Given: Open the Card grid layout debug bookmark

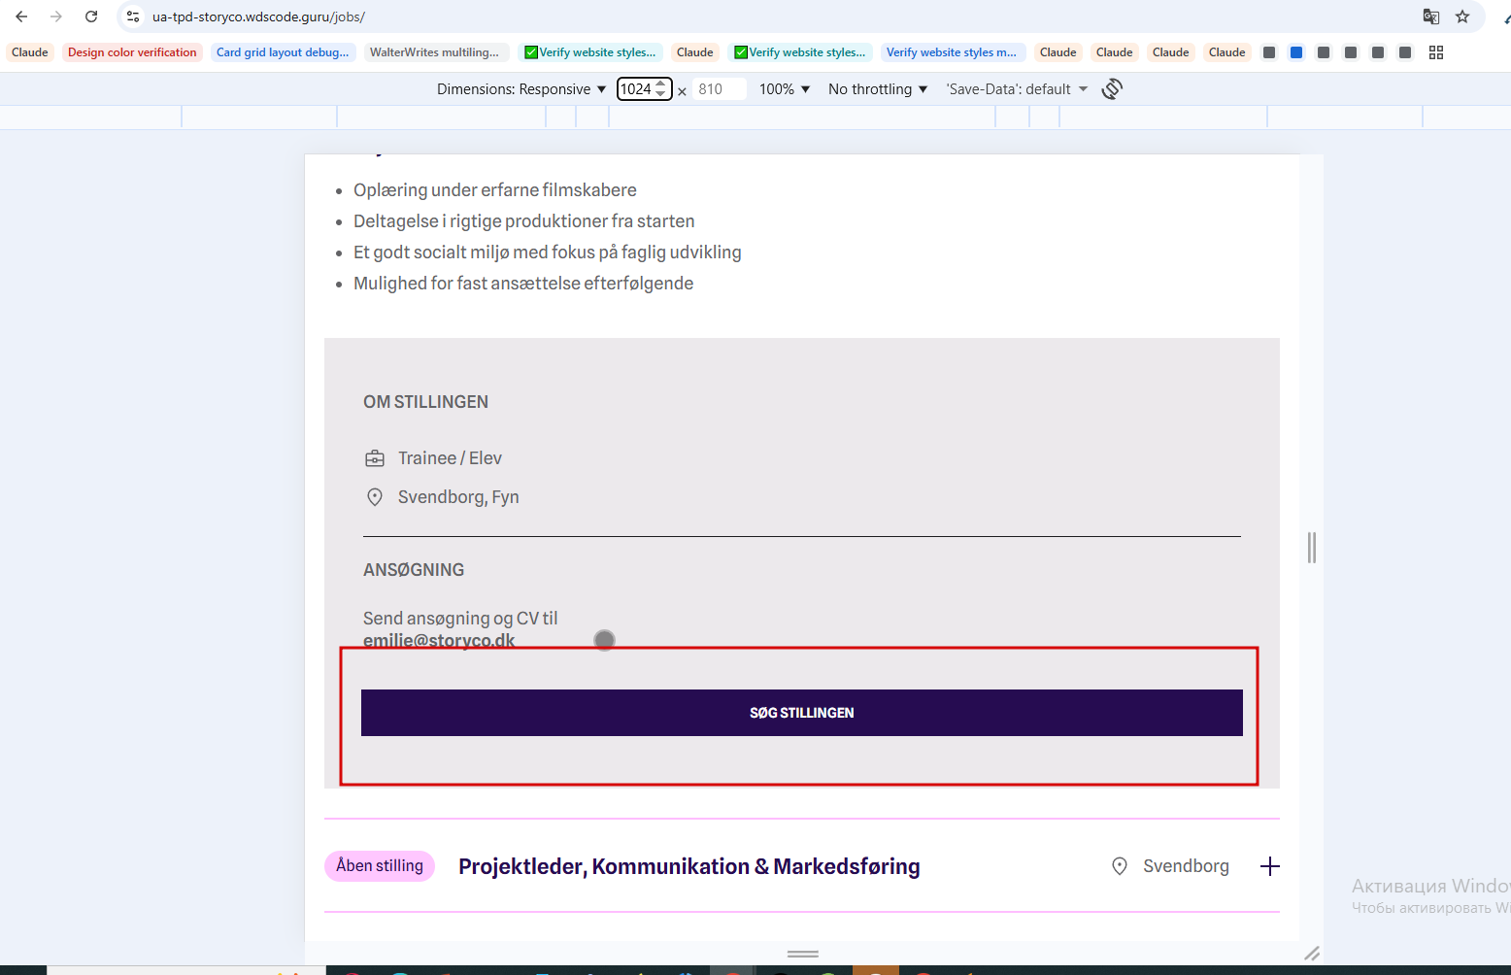Looking at the screenshot, I should pyautogui.click(x=283, y=52).
